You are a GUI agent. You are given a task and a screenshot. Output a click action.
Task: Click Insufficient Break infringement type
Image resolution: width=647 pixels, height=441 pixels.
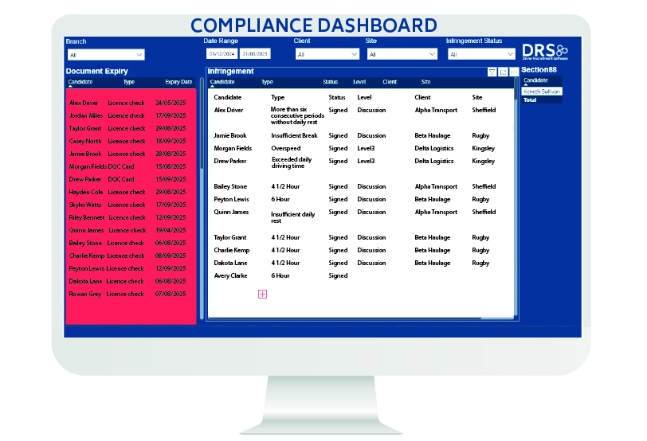click(294, 135)
